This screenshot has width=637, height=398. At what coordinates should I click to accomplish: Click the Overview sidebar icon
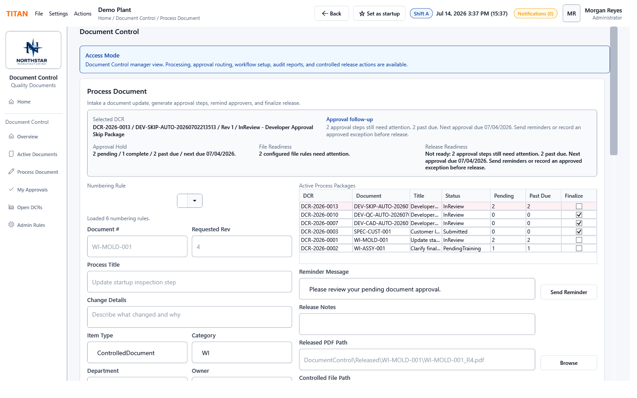pyautogui.click(x=12, y=137)
